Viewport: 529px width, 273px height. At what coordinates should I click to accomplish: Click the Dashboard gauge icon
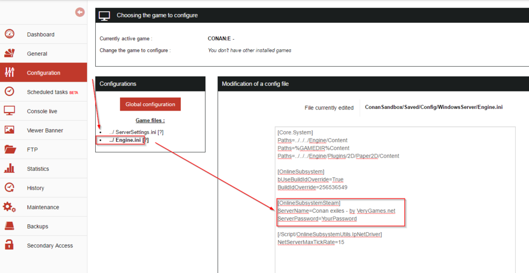pyautogui.click(x=10, y=34)
